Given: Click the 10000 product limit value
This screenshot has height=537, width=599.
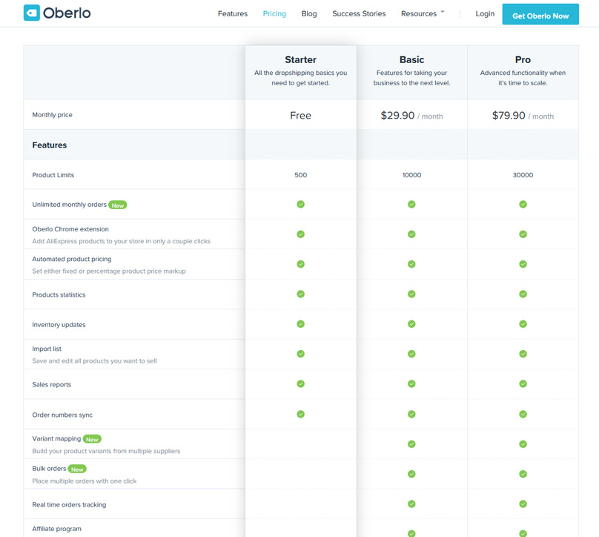Looking at the screenshot, I should coord(412,175).
